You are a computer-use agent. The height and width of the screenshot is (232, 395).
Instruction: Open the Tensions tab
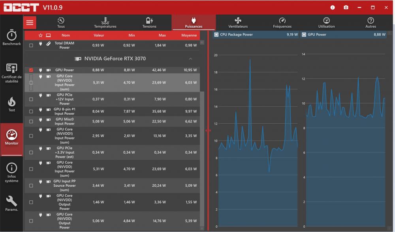[x=149, y=22]
